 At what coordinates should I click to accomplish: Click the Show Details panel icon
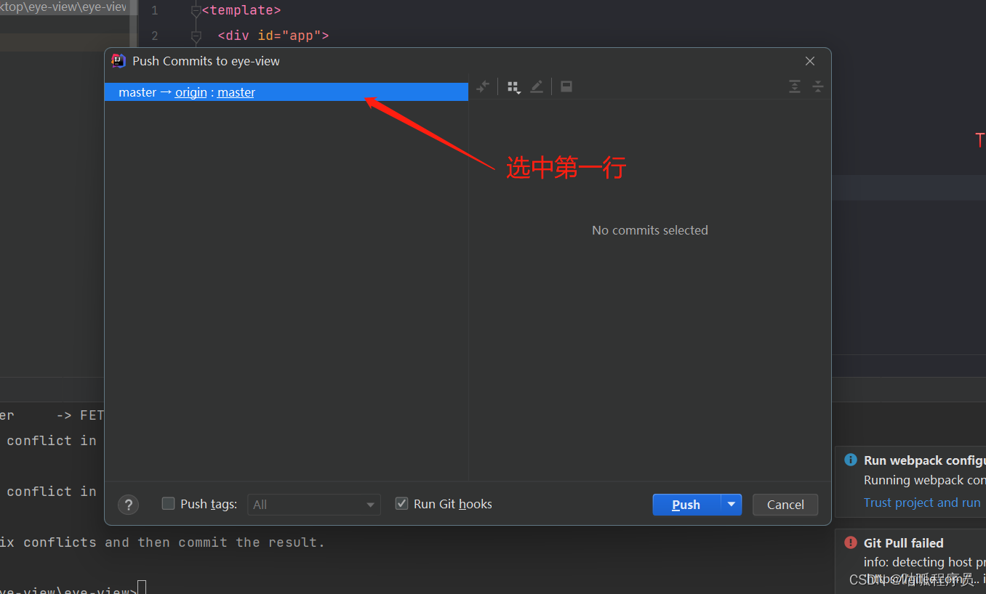566,86
